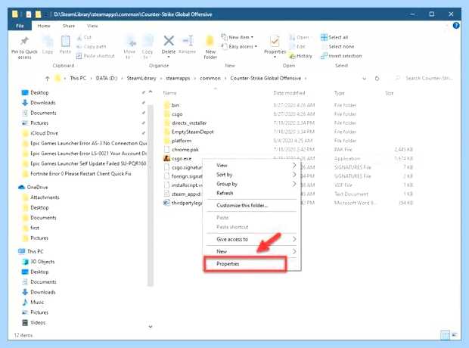Click steamapps in the address breadcrumb

coord(178,79)
